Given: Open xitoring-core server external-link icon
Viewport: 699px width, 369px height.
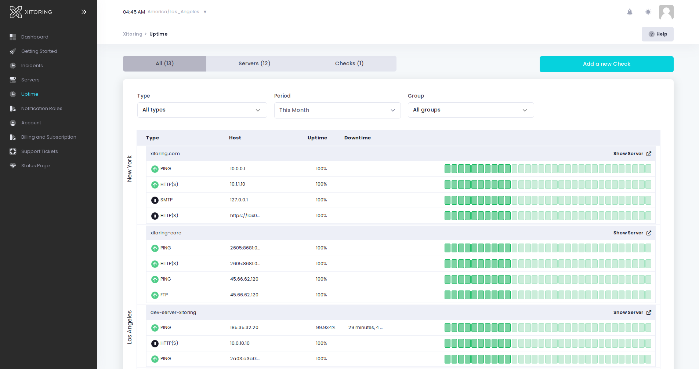Looking at the screenshot, I should click(x=649, y=233).
